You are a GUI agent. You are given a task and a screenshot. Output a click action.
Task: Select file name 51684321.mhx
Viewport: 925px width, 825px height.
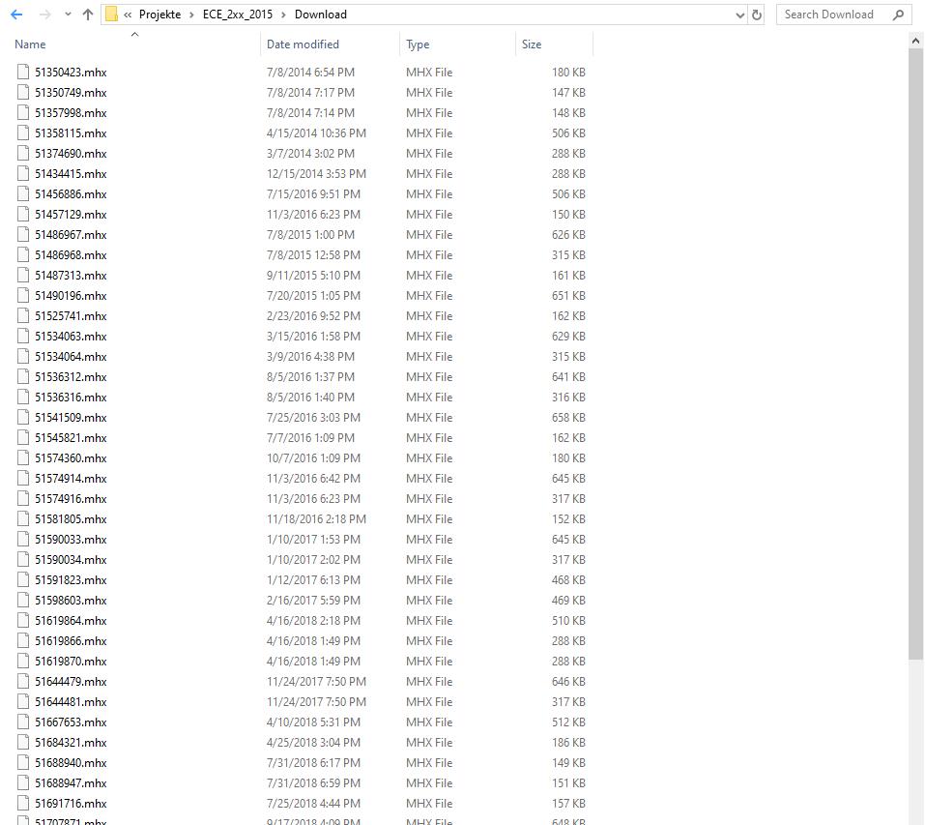[71, 743]
